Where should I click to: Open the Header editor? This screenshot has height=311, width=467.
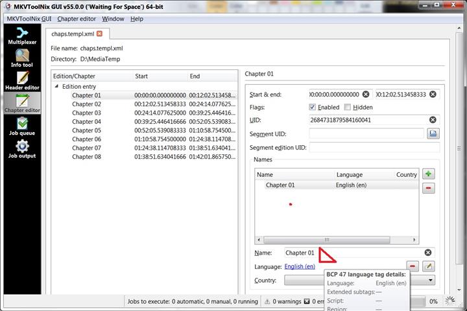(22, 81)
